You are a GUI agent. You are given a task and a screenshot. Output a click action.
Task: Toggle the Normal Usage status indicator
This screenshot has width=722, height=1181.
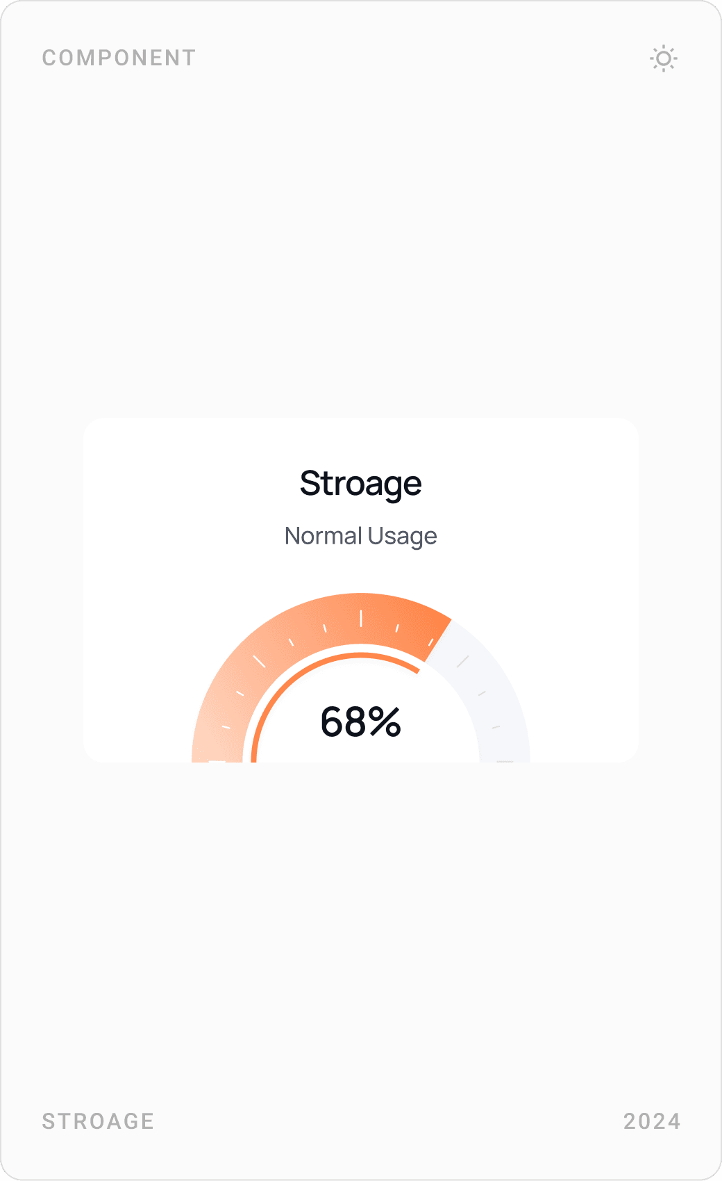point(361,535)
